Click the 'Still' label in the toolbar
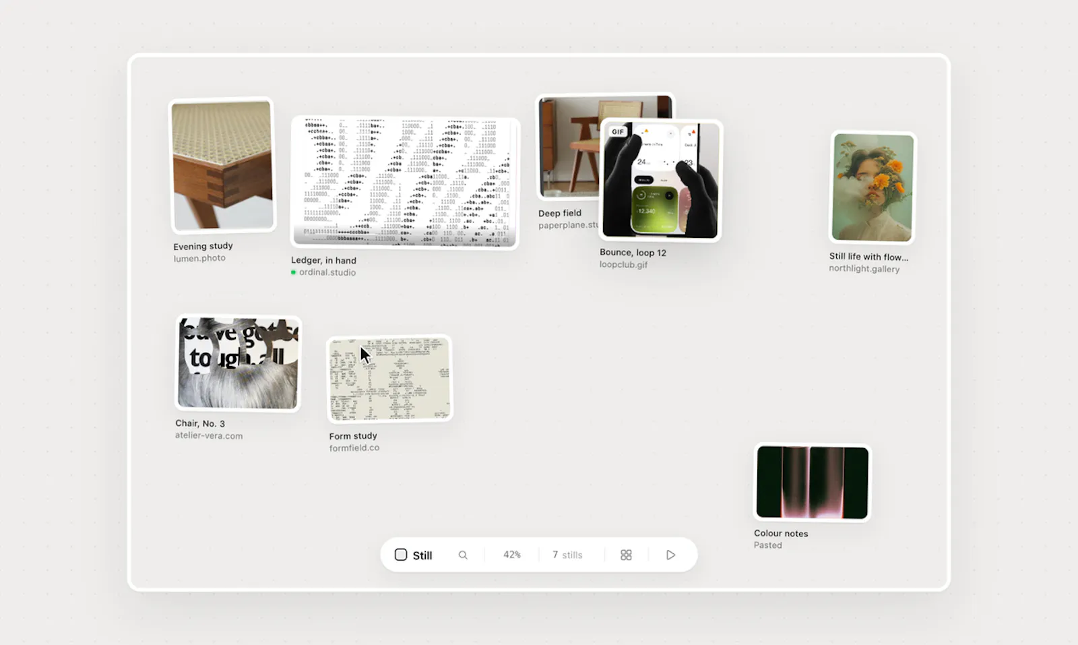This screenshot has width=1078, height=645. (422, 555)
